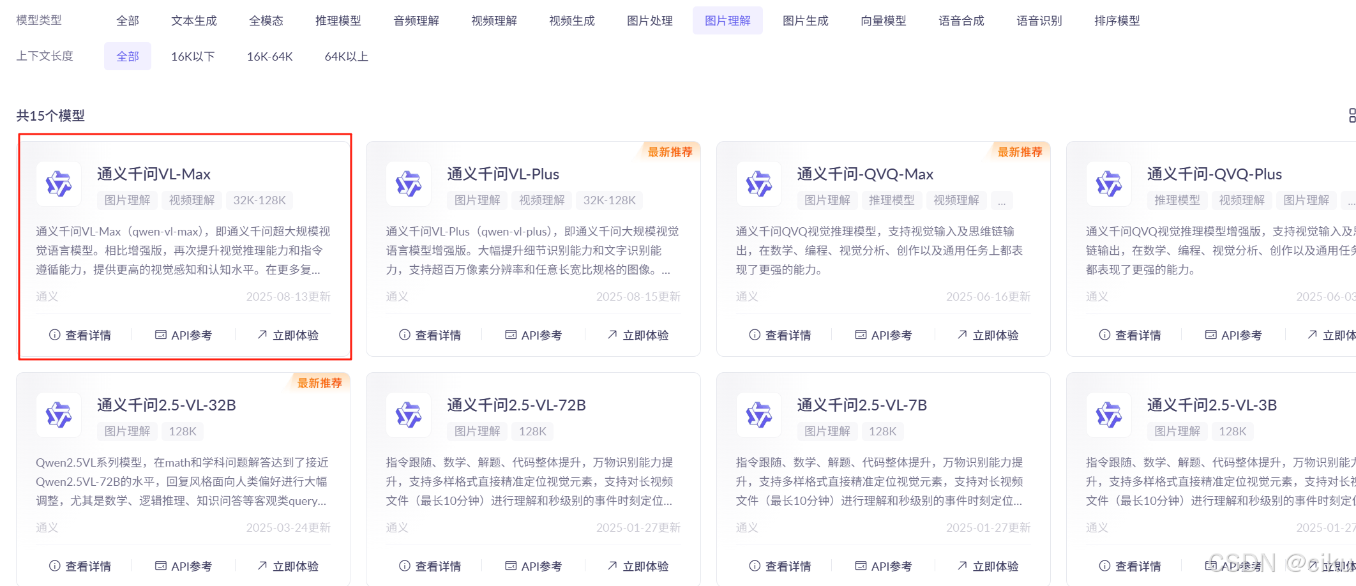The height and width of the screenshot is (586, 1356).
Task: Click the 通义千问VL-Max model logo icon
Action: 59,184
